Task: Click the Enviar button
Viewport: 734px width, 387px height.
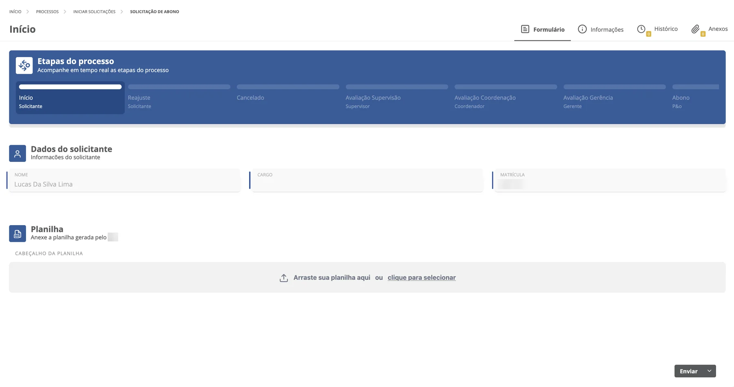Action: coord(689,371)
